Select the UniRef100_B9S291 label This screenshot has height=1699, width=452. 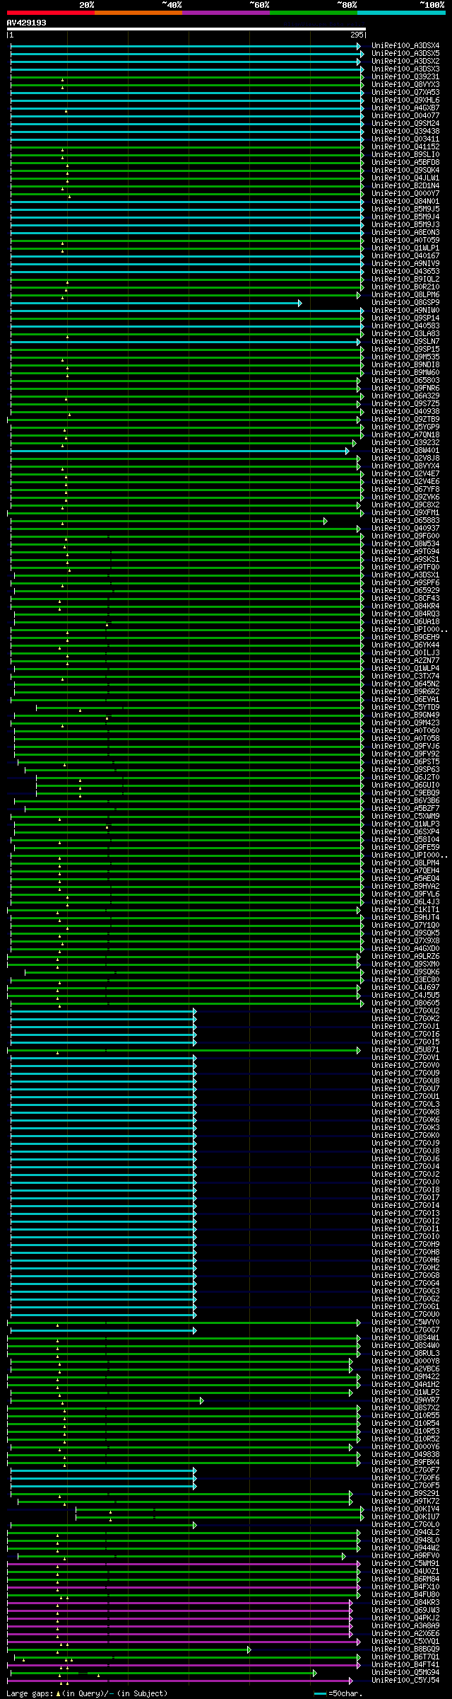coord(405,1494)
